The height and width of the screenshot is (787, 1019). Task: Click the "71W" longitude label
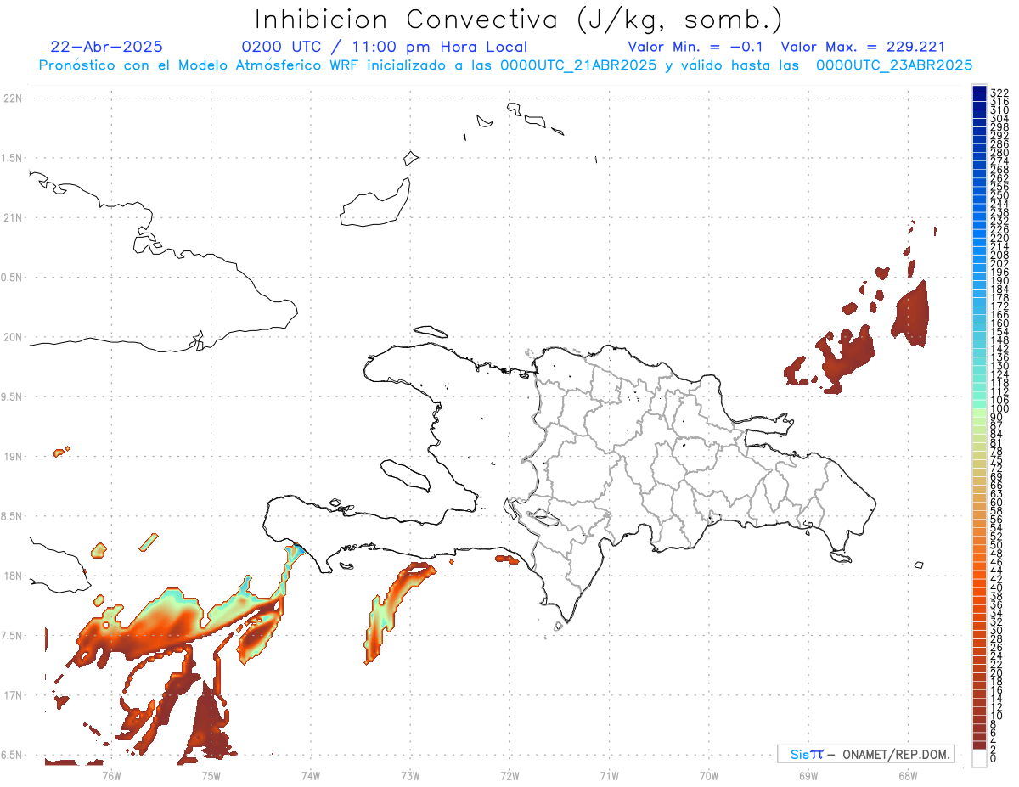click(609, 775)
